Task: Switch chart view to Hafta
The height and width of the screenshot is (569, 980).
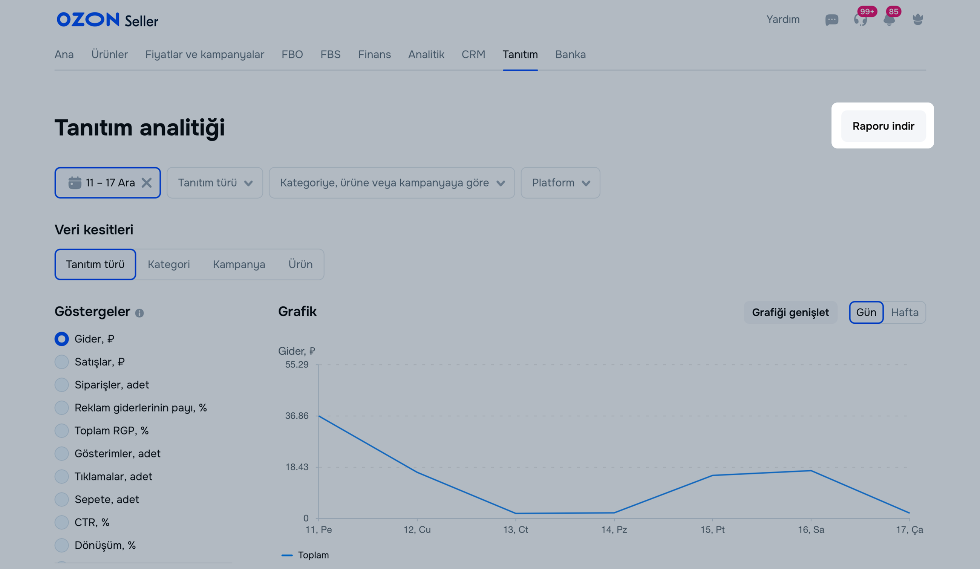Action: (905, 312)
